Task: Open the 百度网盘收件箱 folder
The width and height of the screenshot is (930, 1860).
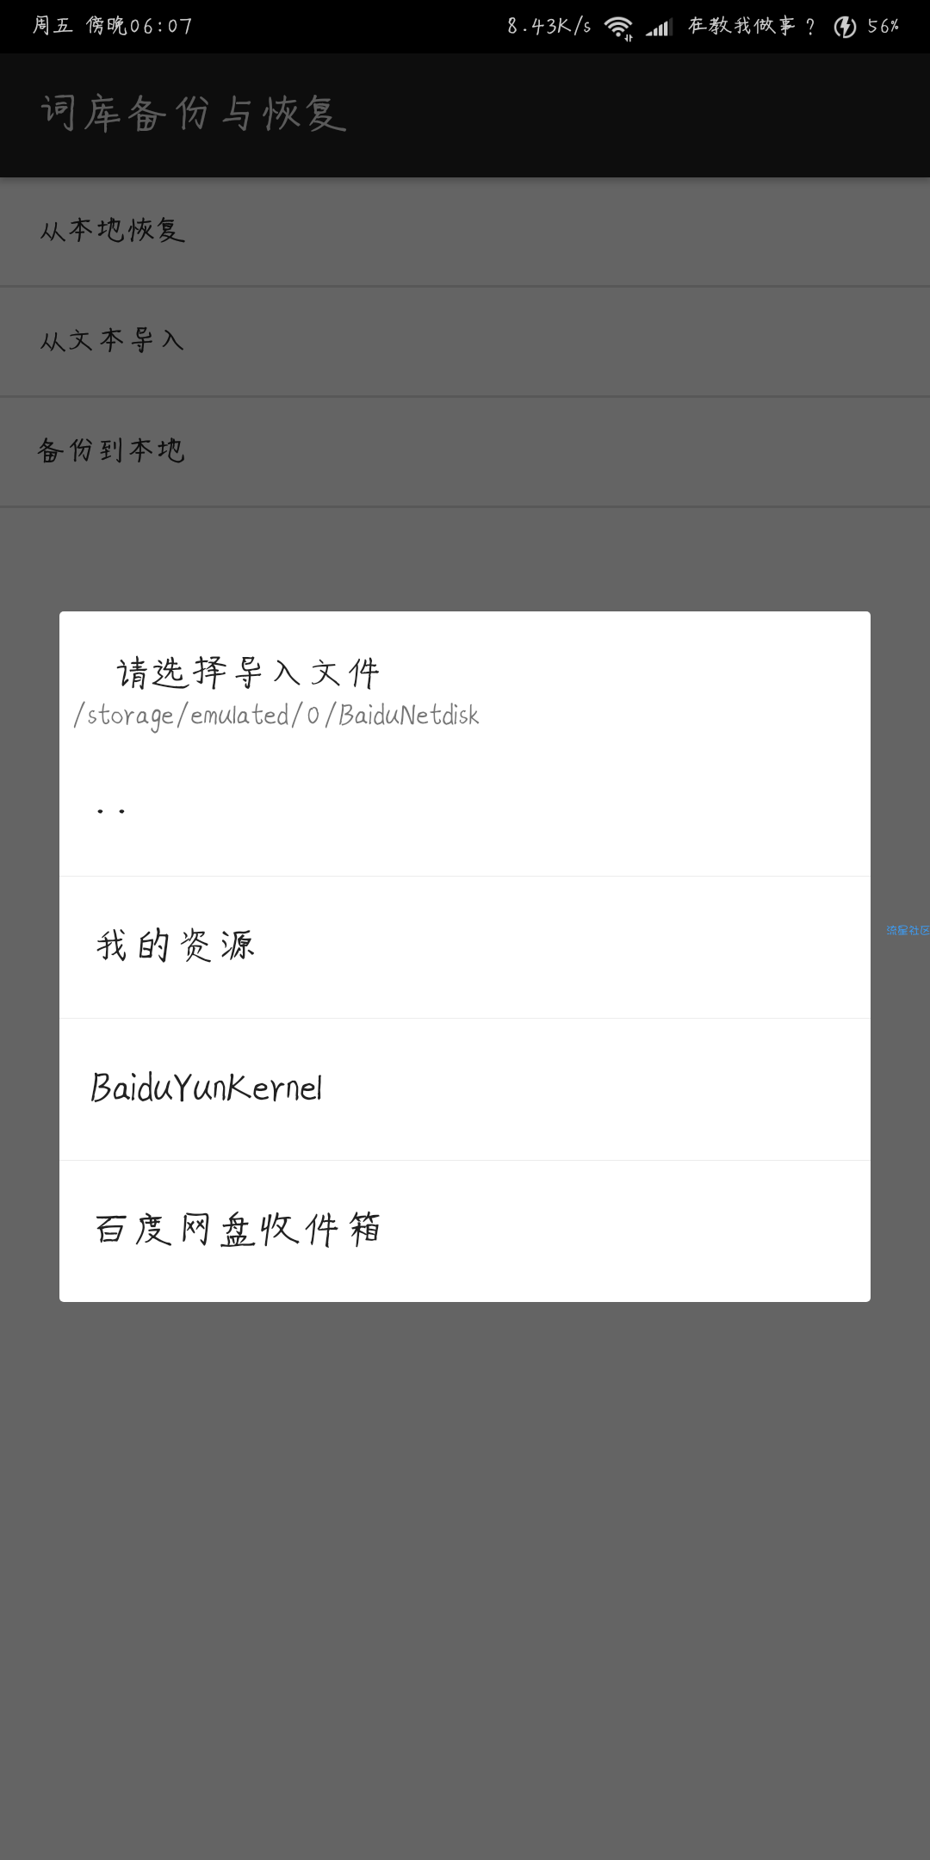Action: pos(465,1231)
